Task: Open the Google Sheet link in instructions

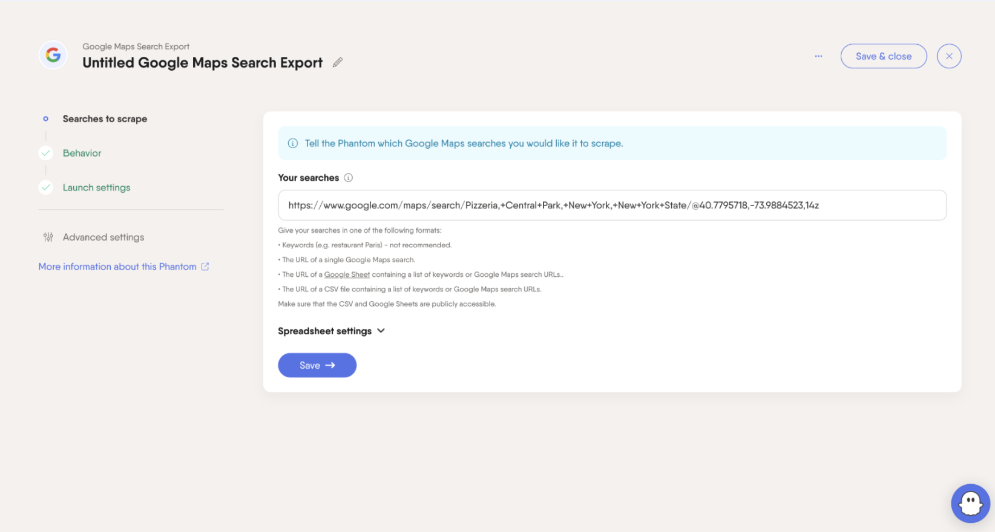Action: (x=347, y=274)
